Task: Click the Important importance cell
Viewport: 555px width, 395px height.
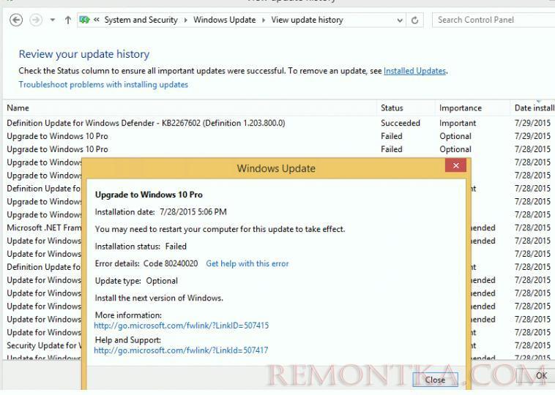Action: [458, 123]
